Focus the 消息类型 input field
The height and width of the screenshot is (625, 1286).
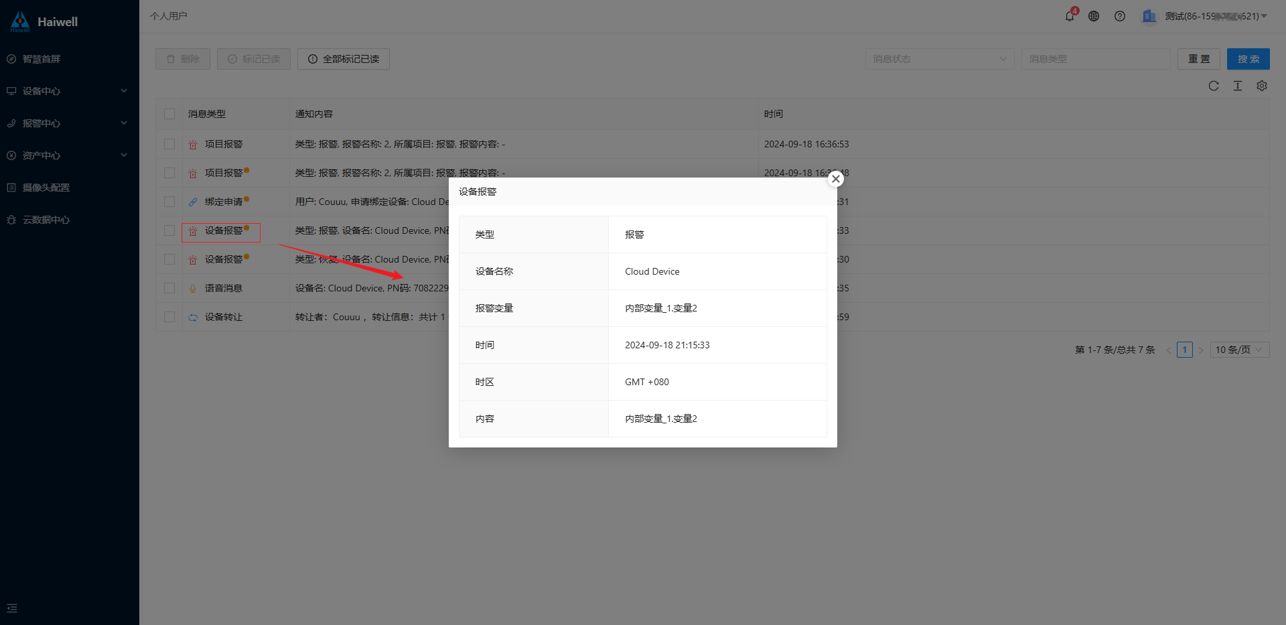[x=1096, y=59]
